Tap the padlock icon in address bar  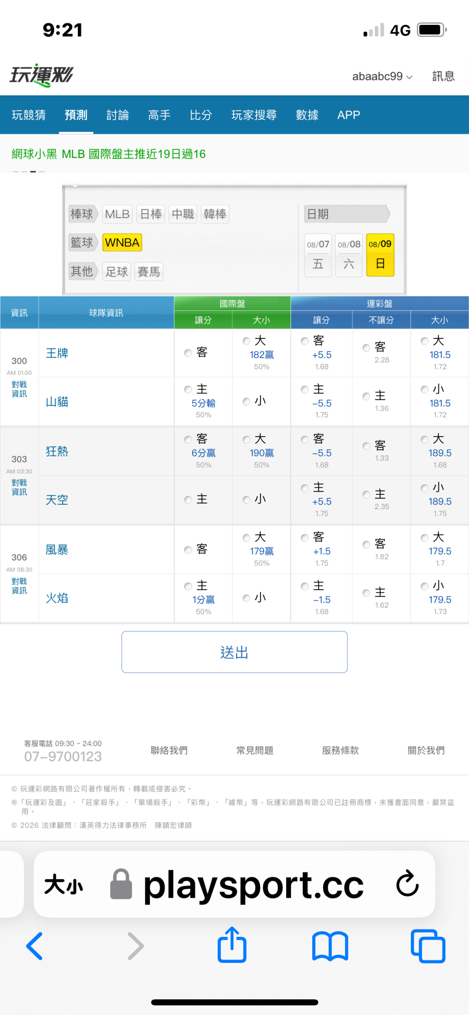pos(121,883)
